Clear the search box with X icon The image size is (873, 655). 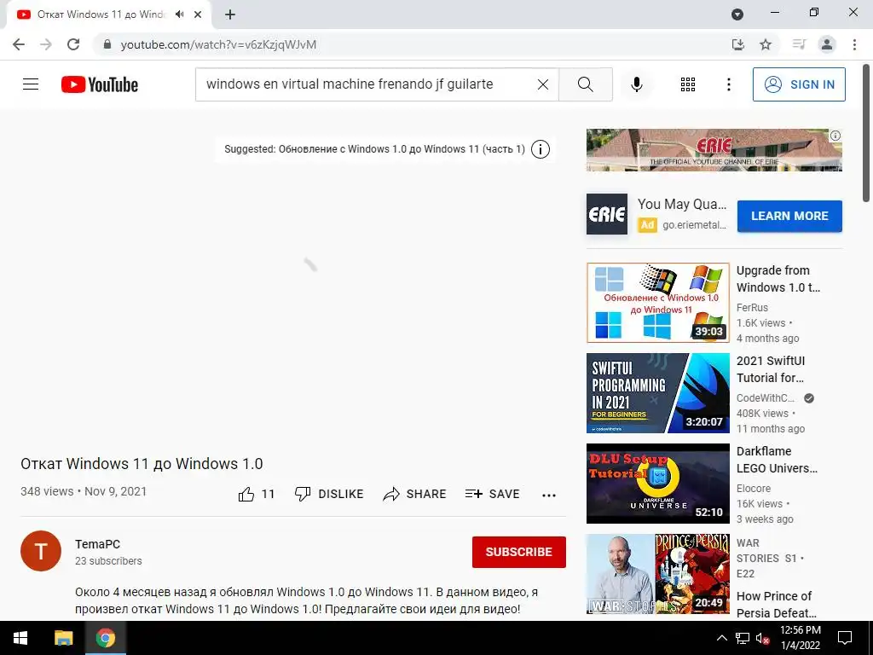(543, 84)
